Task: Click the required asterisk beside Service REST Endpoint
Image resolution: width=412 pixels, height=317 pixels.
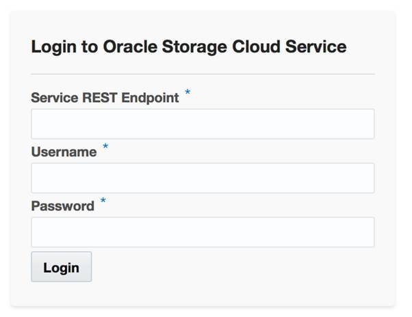Action: click(x=188, y=94)
